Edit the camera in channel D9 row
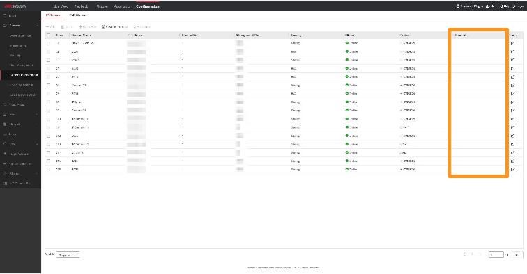 pos(512,111)
